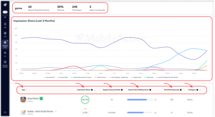The width and height of the screenshot is (215, 117).
Task: Click info icon next to Organic Keyword Rank
Action: (x=122, y=90)
